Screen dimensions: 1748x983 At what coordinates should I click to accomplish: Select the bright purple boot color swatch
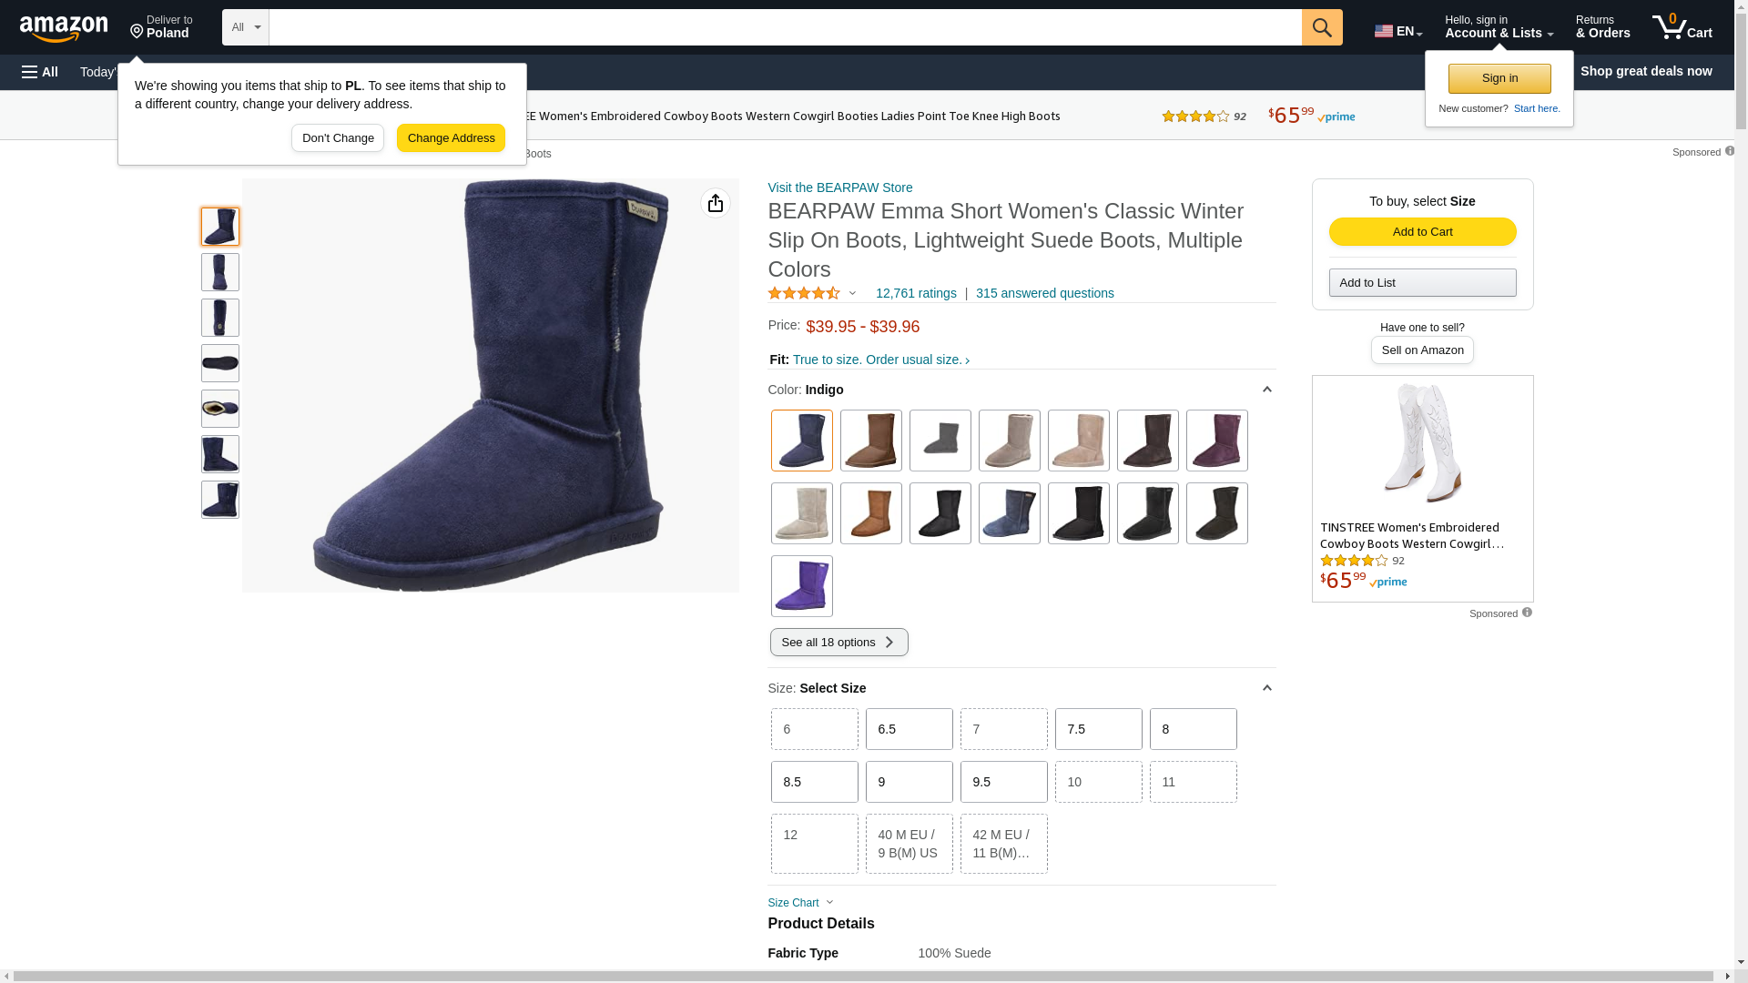(x=801, y=586)
